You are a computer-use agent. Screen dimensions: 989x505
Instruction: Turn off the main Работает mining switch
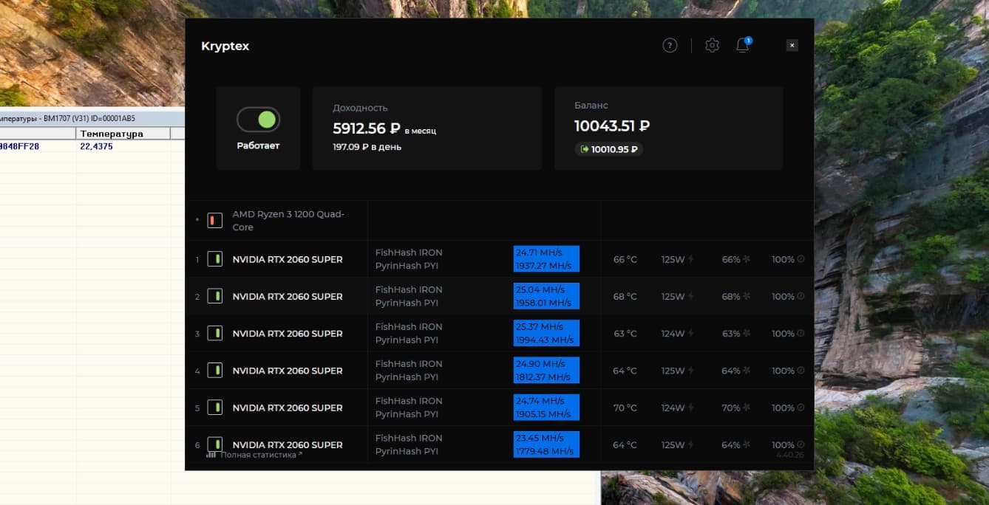click(258, 120)
